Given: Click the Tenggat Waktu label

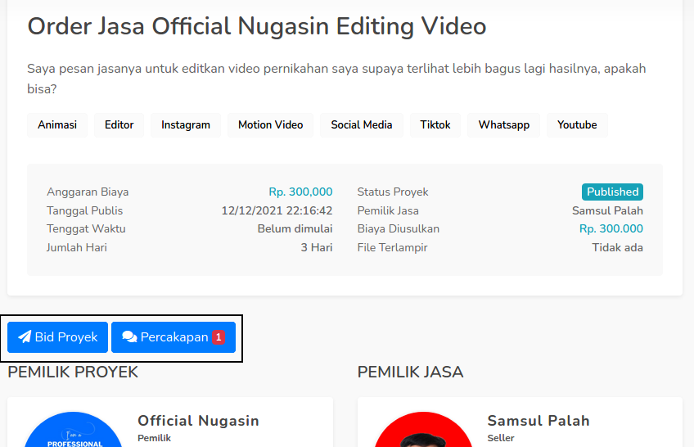Looking at the screenshot, I should coord(86,228).
